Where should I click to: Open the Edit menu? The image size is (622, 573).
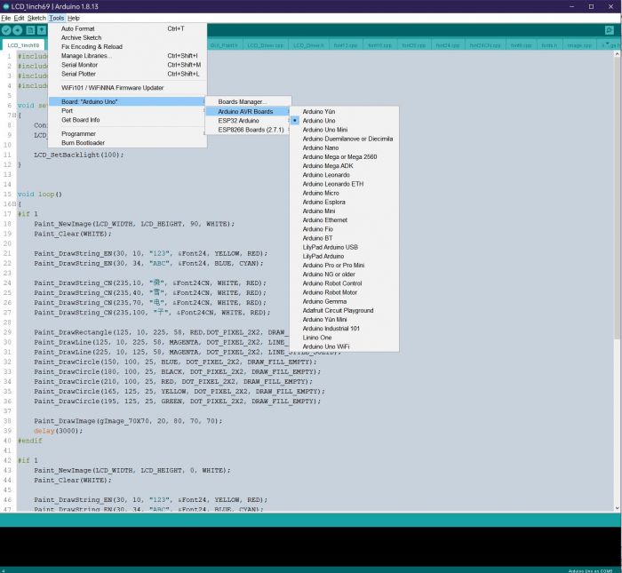coord(19,18)
